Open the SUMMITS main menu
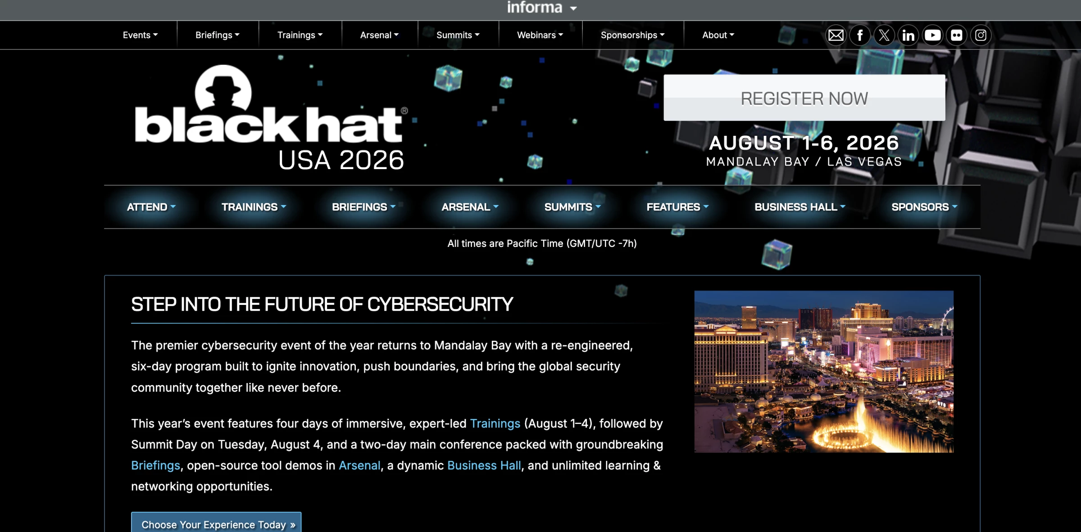This screenshot has width=1081, height=532. point(573,207)
